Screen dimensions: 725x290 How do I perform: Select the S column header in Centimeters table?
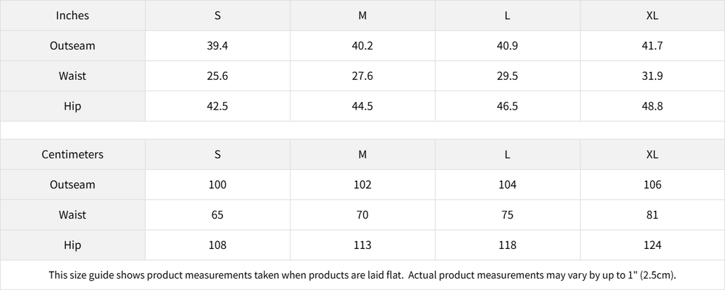217,154
